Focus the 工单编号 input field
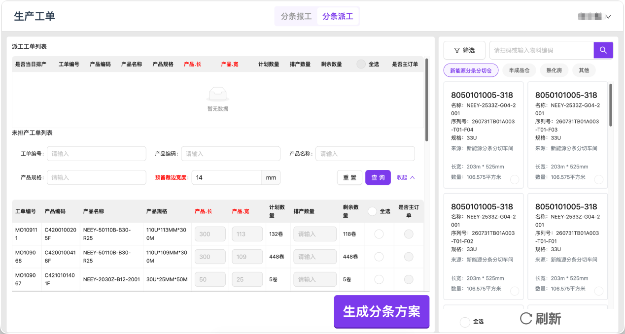This screenshot has height=334, width=625. [x=97, y=154]
